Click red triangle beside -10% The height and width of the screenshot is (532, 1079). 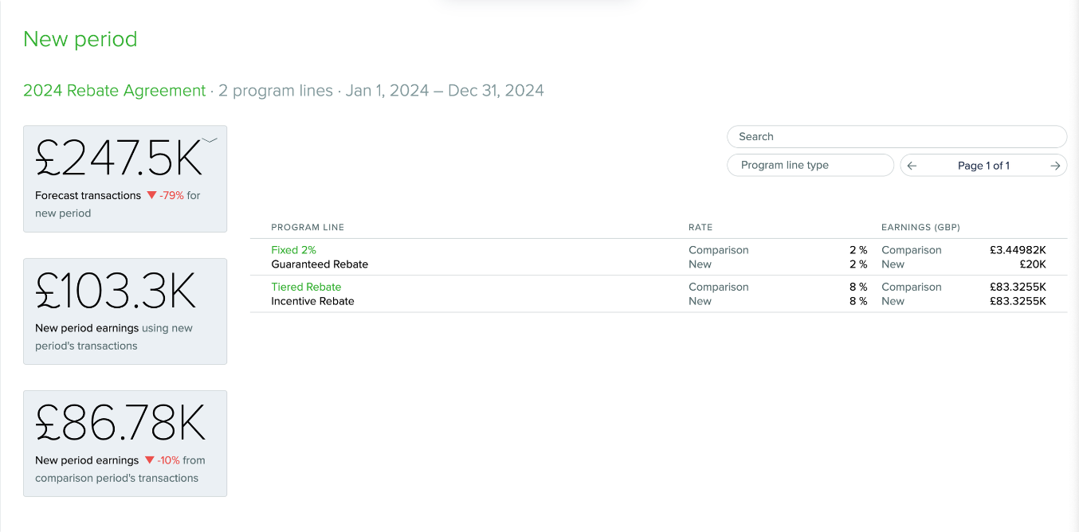click(x=149, y=460)
